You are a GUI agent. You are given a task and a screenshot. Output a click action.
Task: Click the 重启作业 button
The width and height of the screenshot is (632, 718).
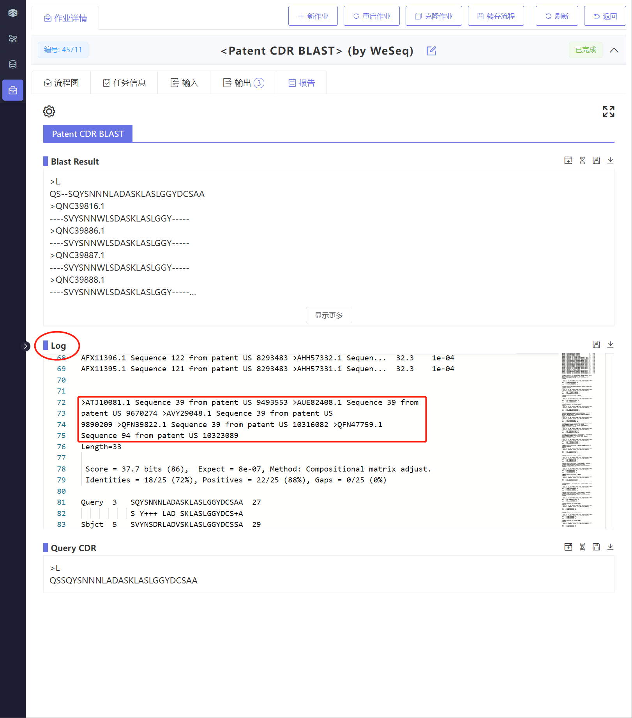(372, 16)
